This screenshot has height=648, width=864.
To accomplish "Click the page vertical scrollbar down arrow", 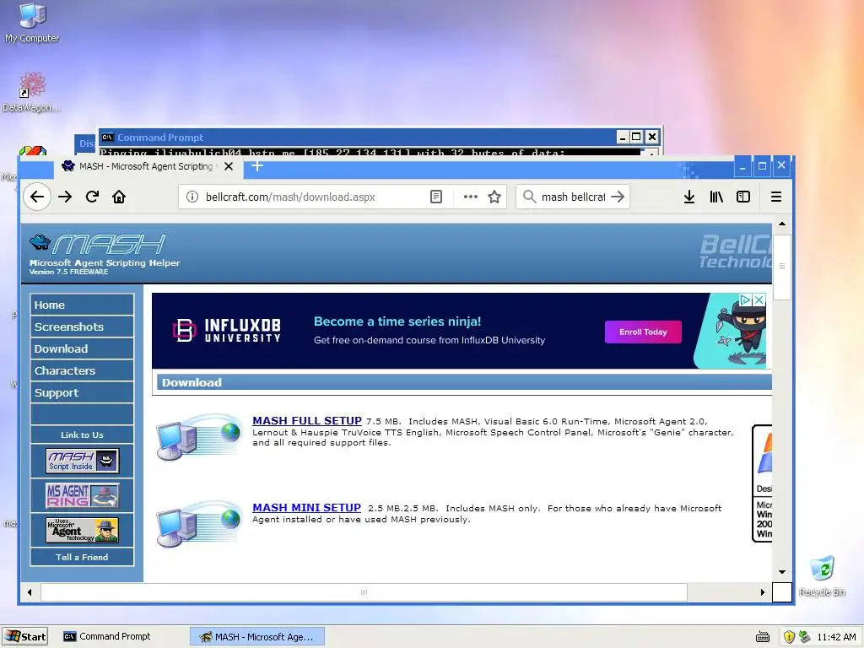I will click(782, 572).
